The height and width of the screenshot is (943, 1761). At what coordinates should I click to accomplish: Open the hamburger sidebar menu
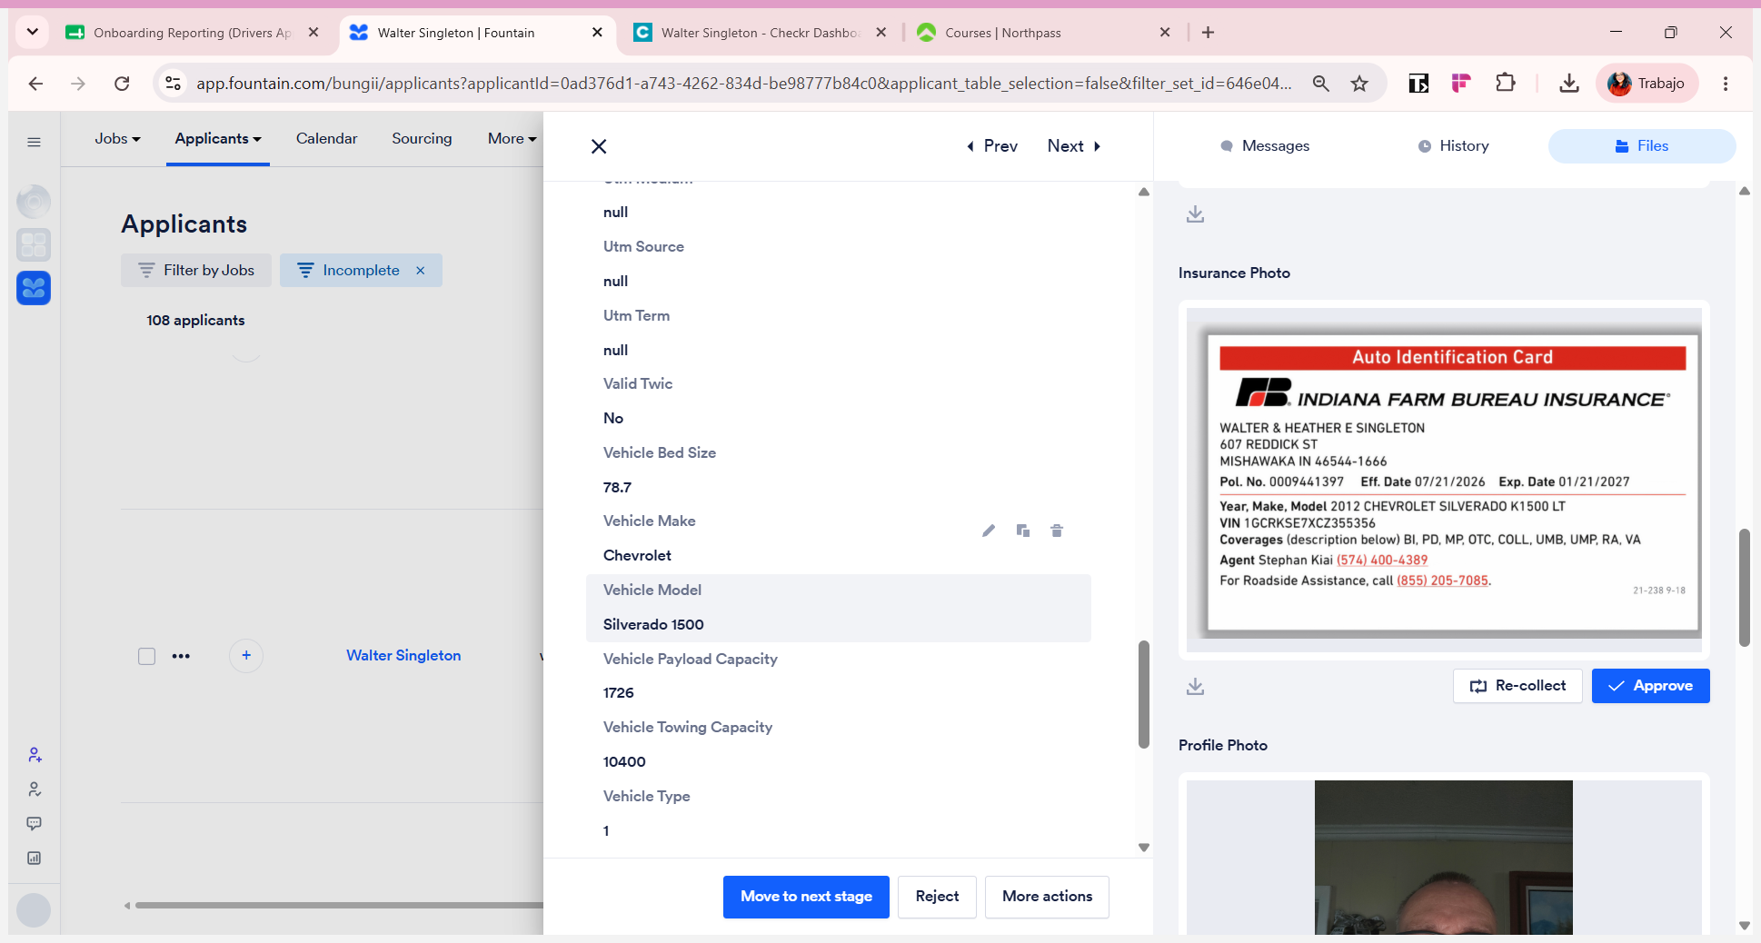coord(34,142)
